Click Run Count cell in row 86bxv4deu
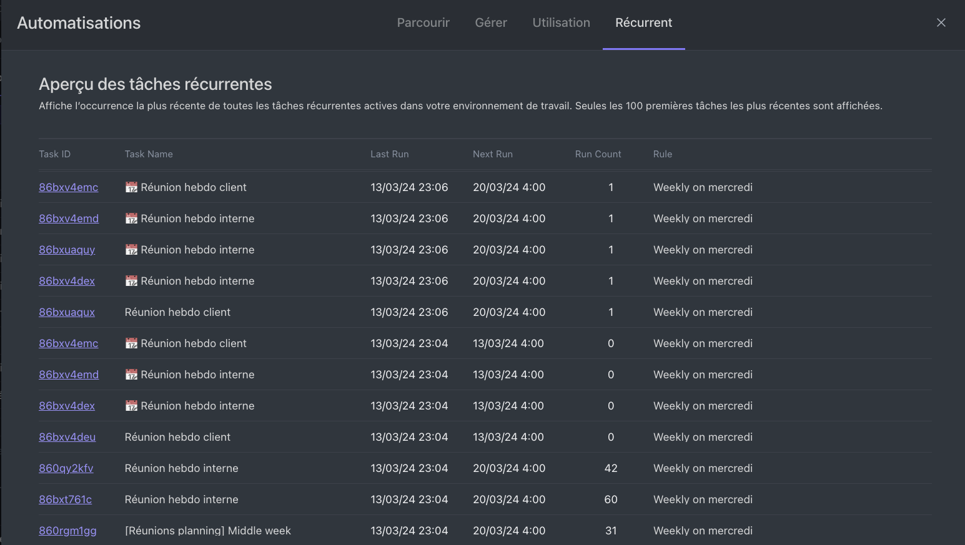This screenshot has height=545, width=965. tap(611, 437)
